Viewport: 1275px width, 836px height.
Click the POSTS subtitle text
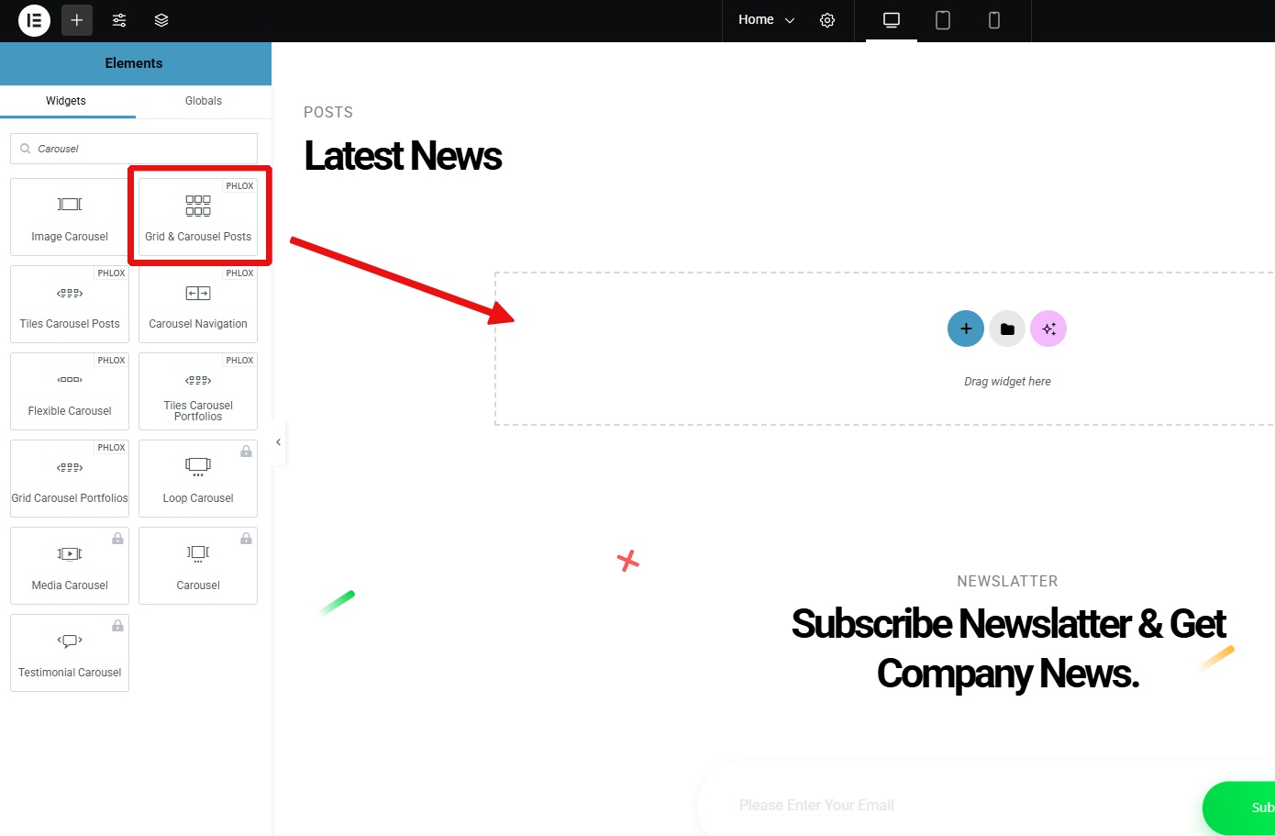tap(328, 113)
